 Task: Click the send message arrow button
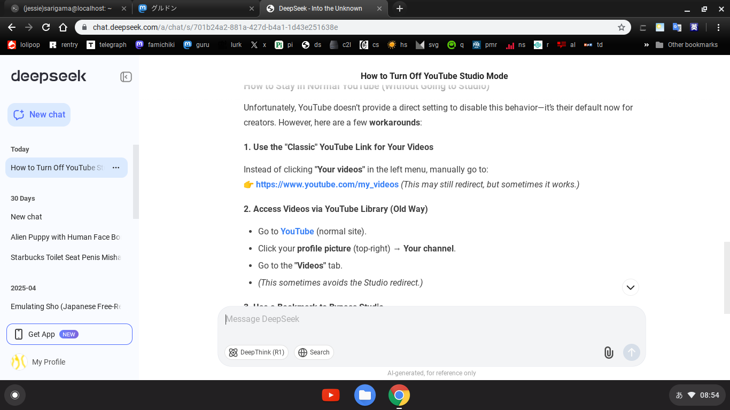click(632, 352)
